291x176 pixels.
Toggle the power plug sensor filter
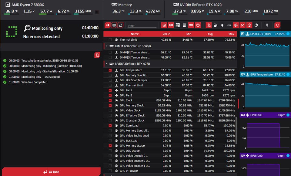click(222, 25)
